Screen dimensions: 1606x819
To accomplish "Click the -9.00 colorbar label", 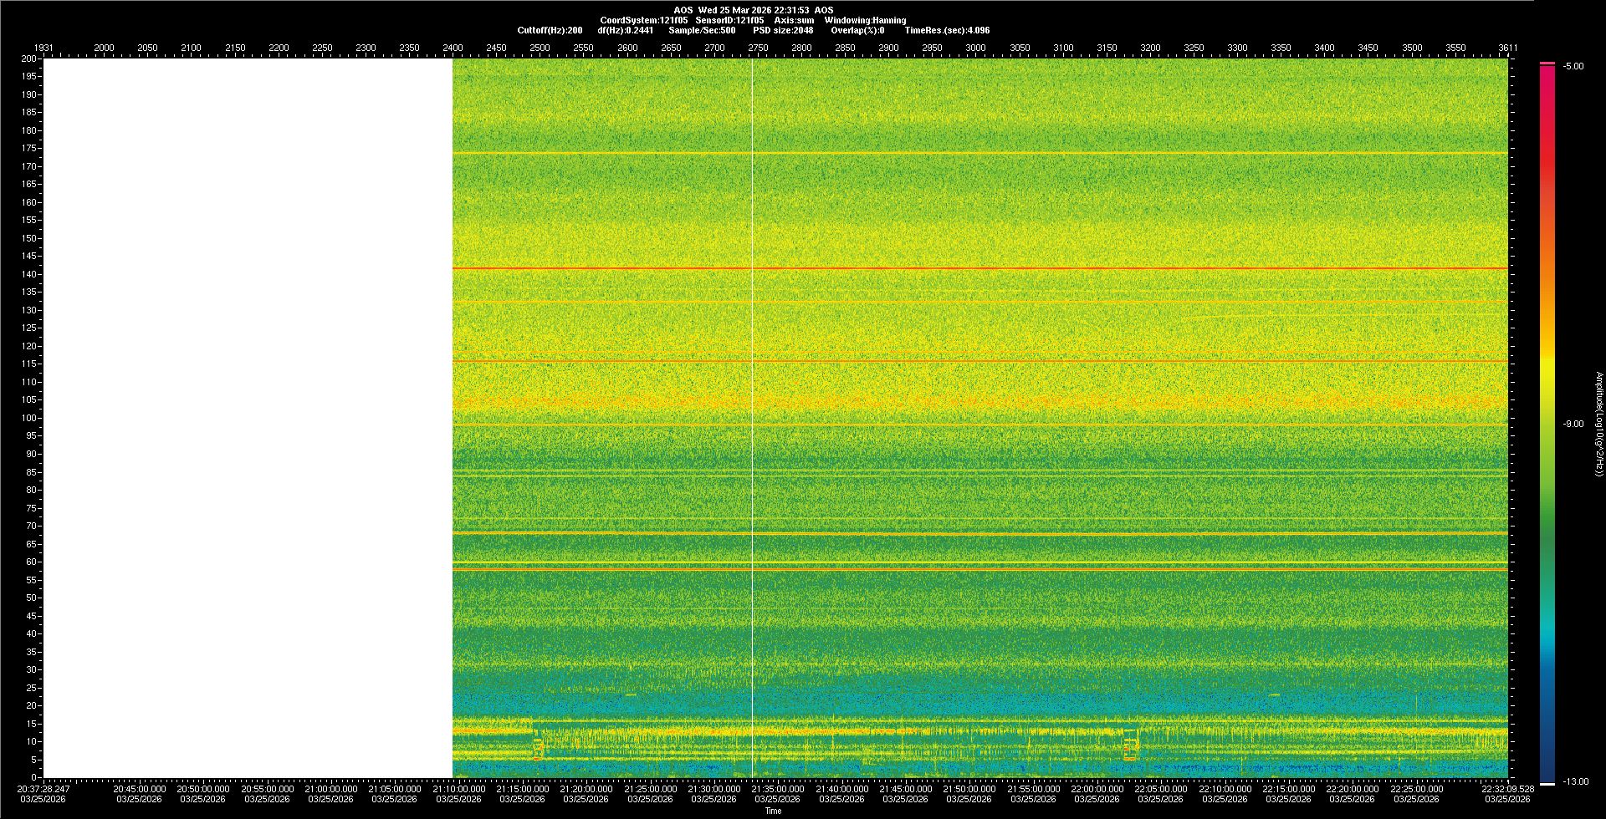I will (1573, 424).
